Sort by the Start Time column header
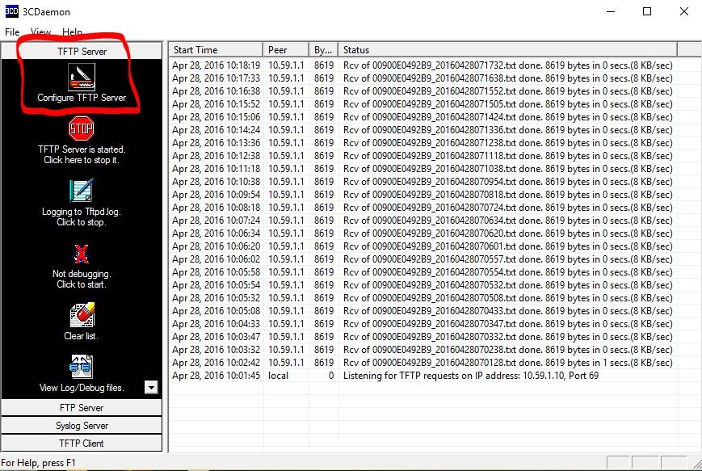Viewport: 702px width, 471px height. 215,50
